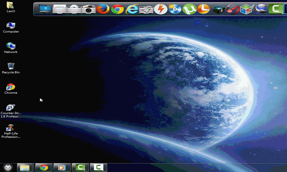Image resolution: width=287 pixels, height=172 pixels.
Task: Open the Start menu orb
Action: pyautogui.click(x=8, y=167)
